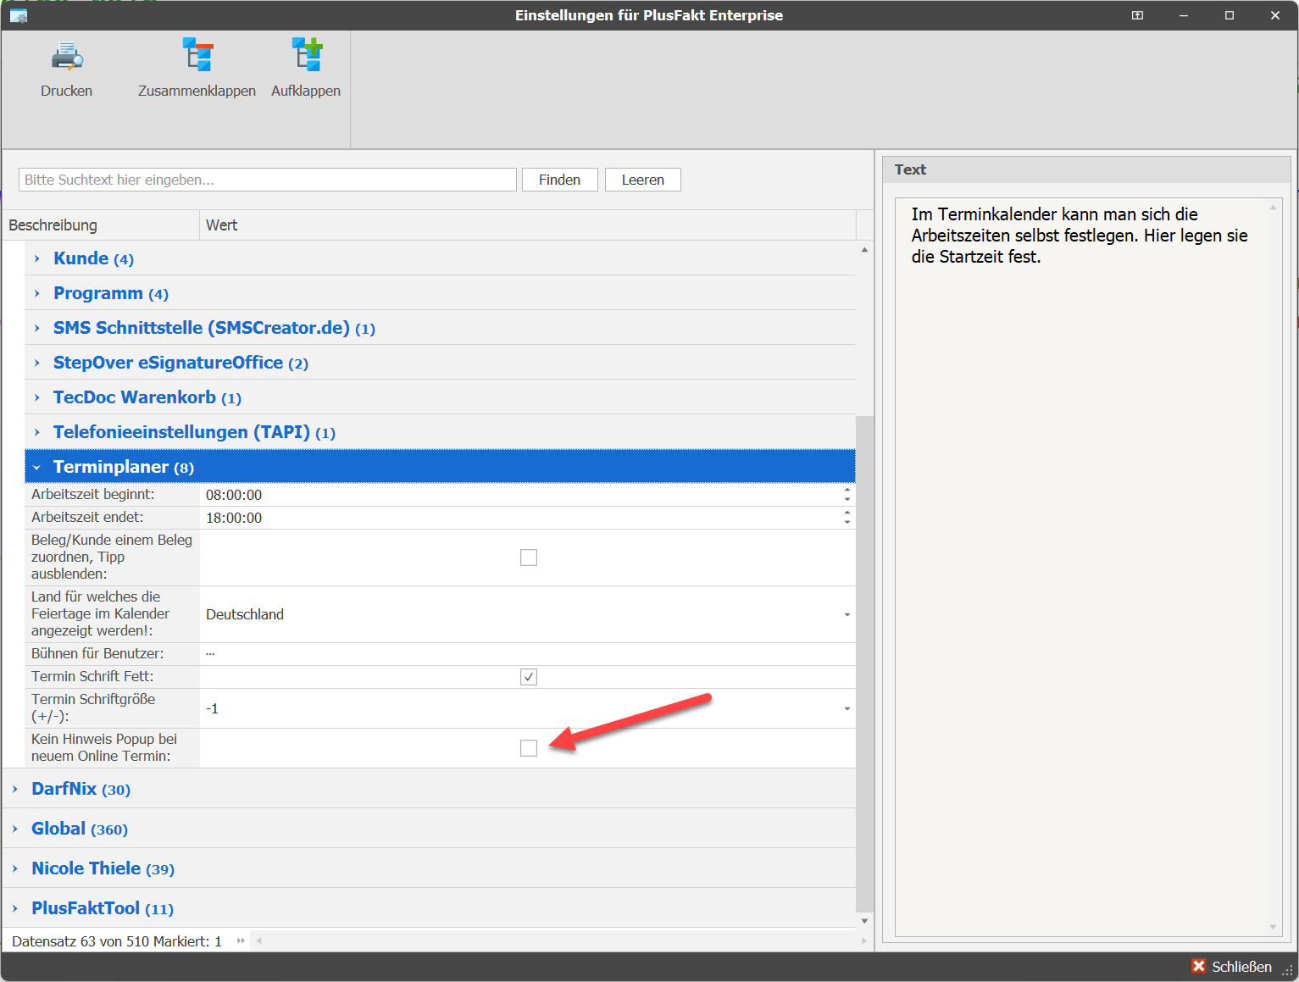Expand the DarfNix (30) group
The width and height of the screenshot is (1299, 982).
coord(15,789)
